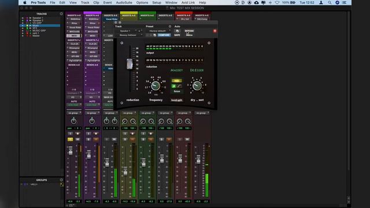Open the second track's no group dropdown
370x208 pixels.
click(92, 113)
